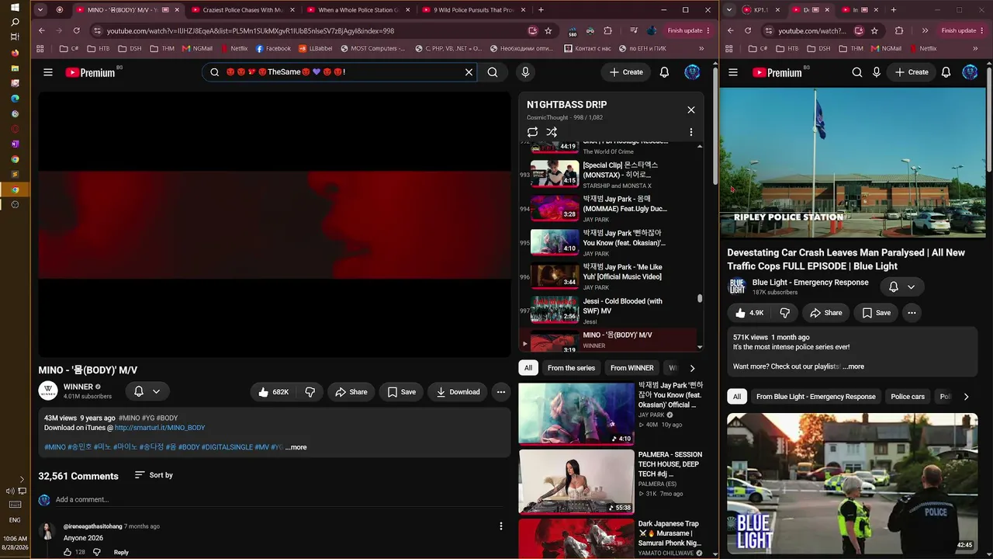Open notifications bell in left YouTube header
993x559 pixels.
[664, 72]
